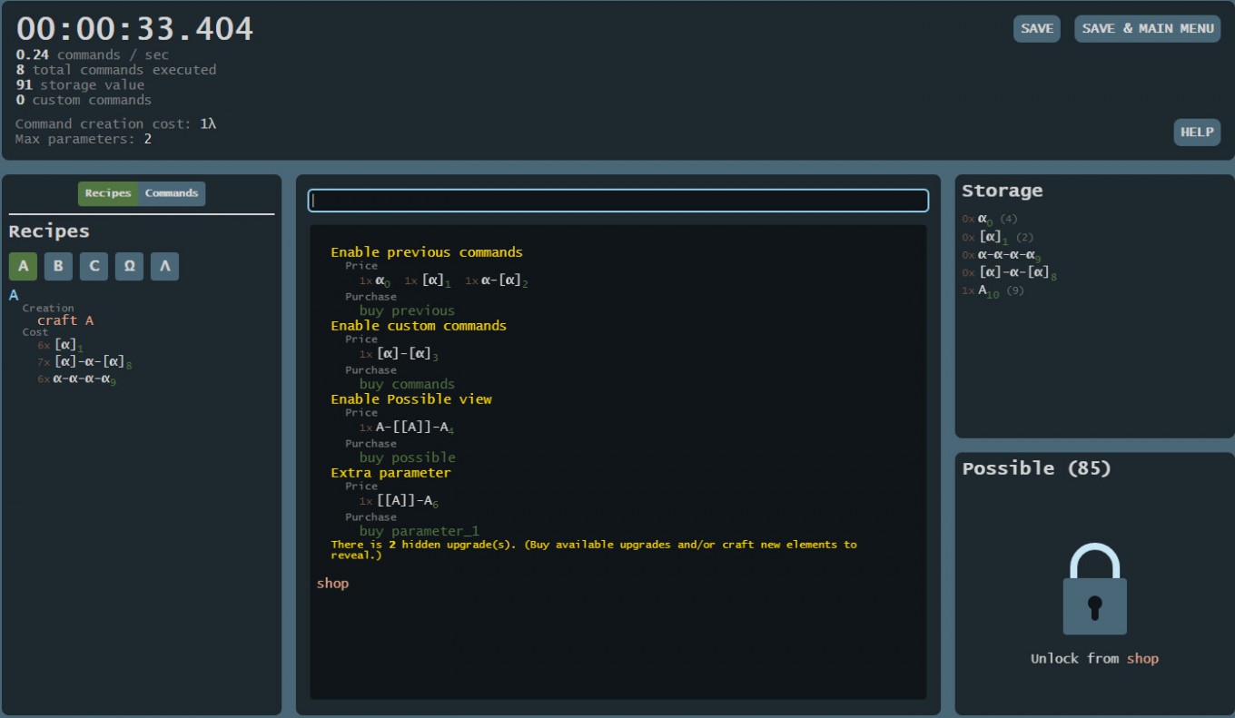Click storage item [α]-α-[α]
This screenshot has width=1235, height=718.
pyautogui.click(x=1010, y=272)
